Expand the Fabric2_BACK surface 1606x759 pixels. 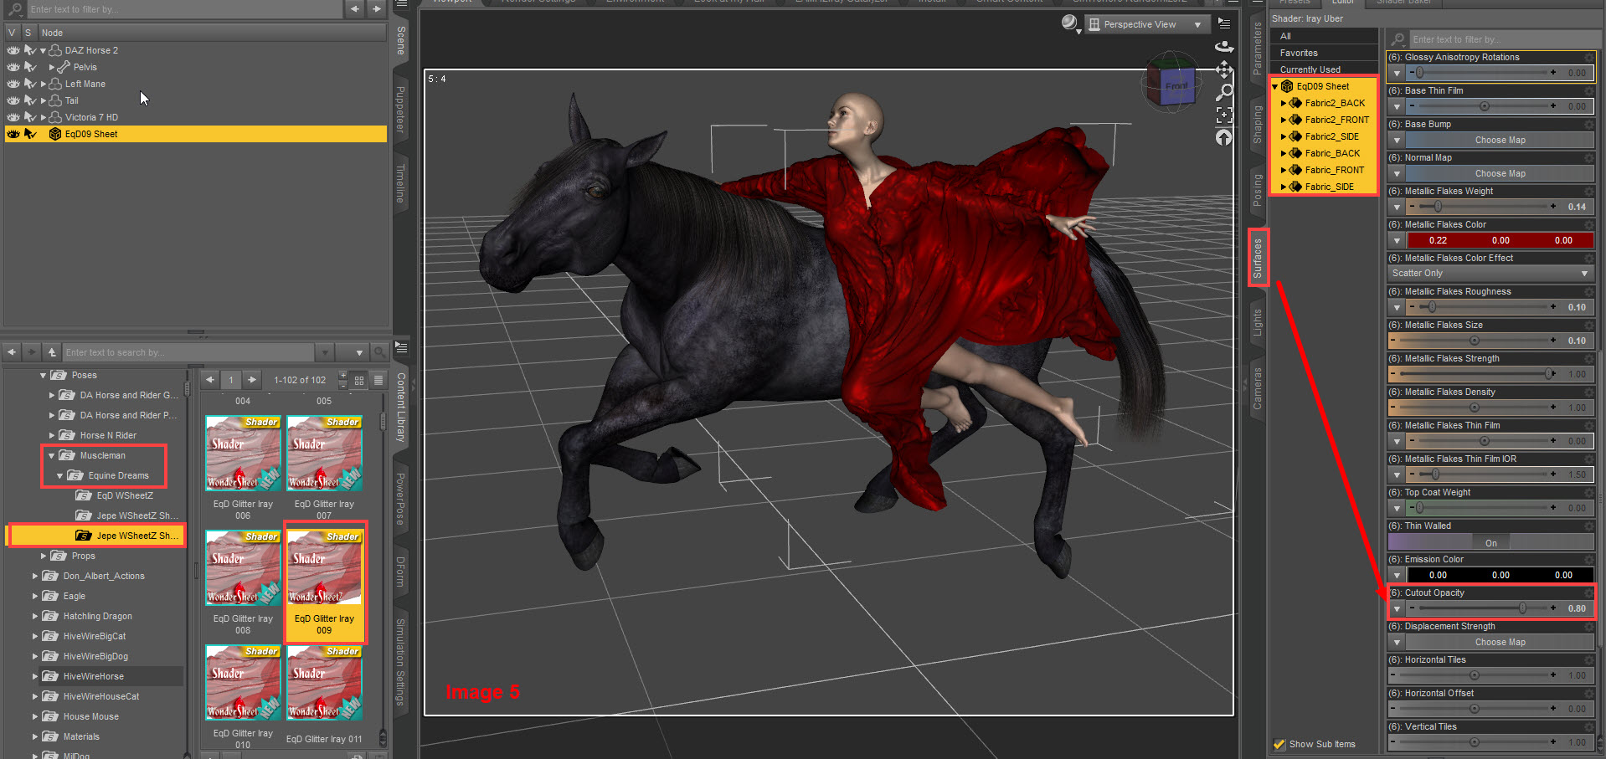coord(1284,103)
